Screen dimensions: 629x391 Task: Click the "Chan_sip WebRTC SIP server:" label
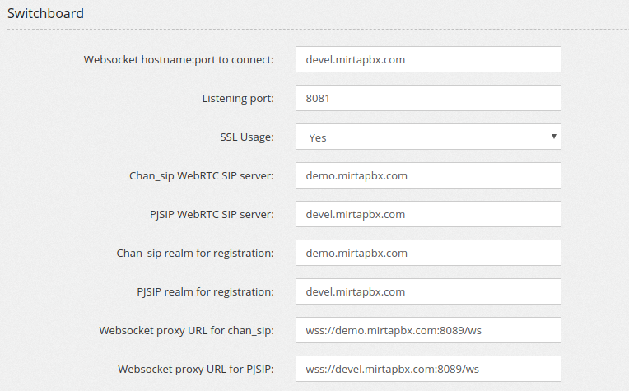(x=202, y=175)
